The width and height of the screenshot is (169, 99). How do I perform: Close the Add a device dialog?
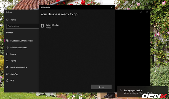point(112,7)
